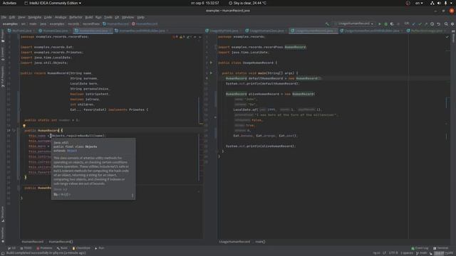Open the Navigate menu

point(35,17)
